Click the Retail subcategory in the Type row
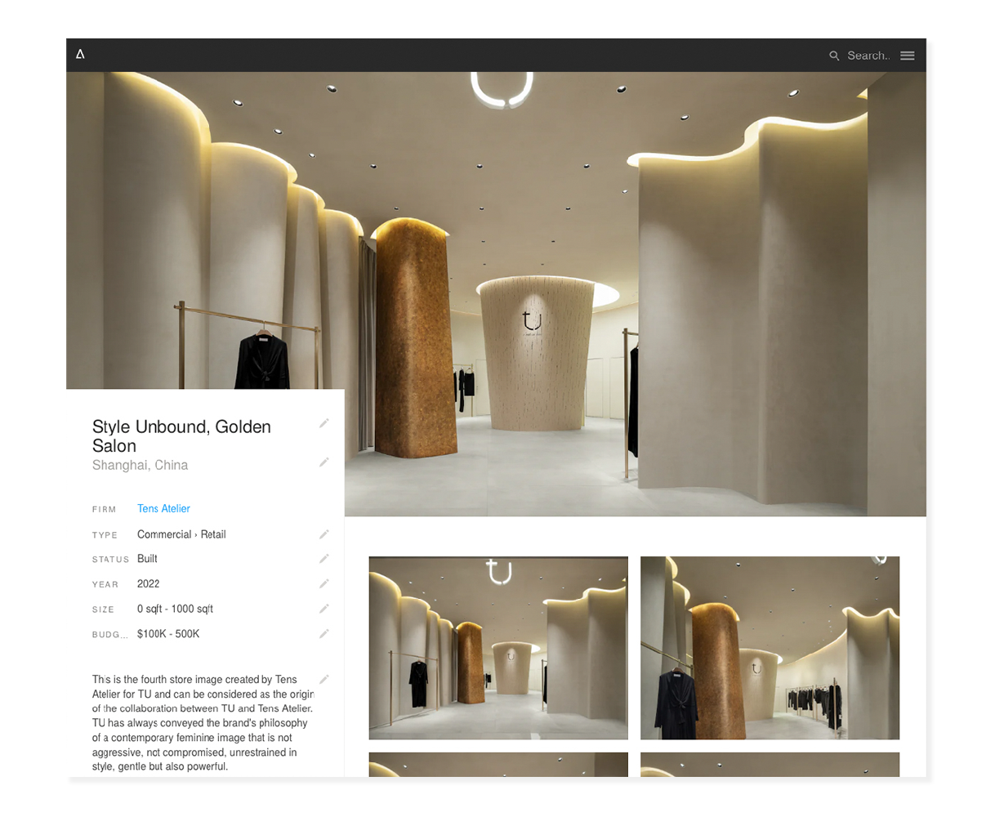 tap(213, 534)
